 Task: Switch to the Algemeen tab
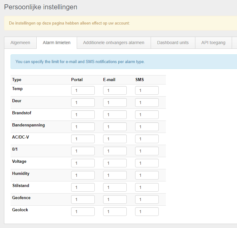tap(20, 43)
